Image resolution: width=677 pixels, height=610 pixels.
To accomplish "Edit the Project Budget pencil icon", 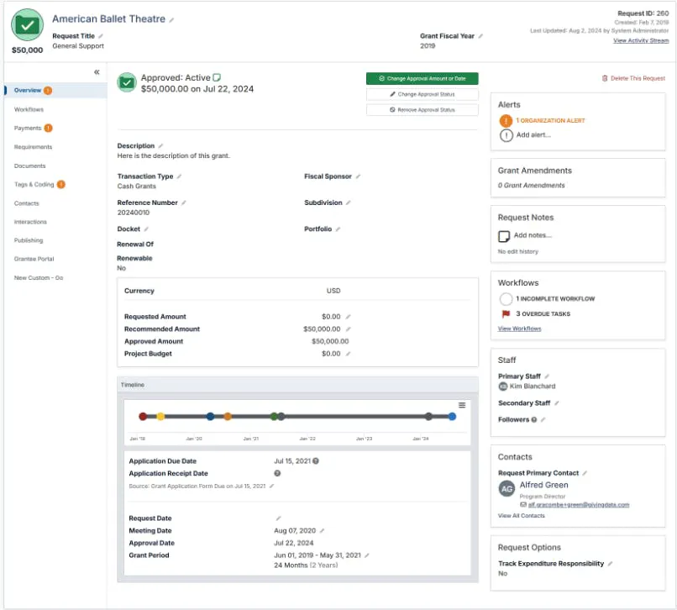I will tap(348, 354).
